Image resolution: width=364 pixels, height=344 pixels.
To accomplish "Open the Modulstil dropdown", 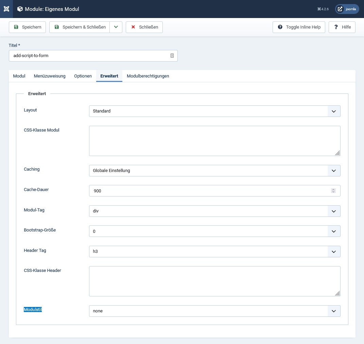I will click(214, 311).
